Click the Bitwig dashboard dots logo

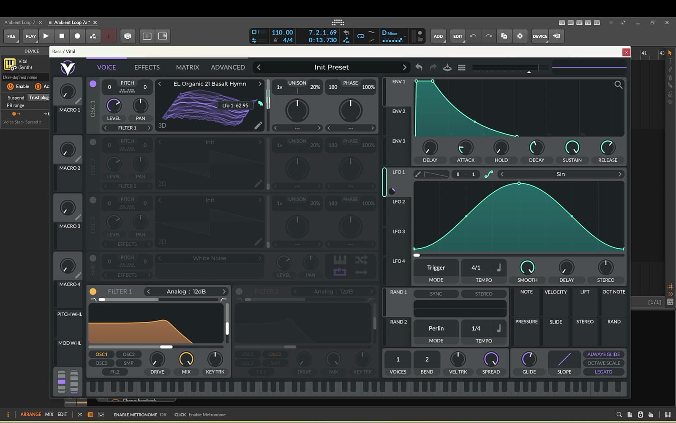[338, 22]
